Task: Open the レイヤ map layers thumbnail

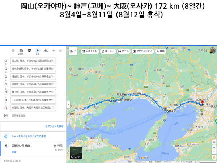Action: (x=76, y=153)
